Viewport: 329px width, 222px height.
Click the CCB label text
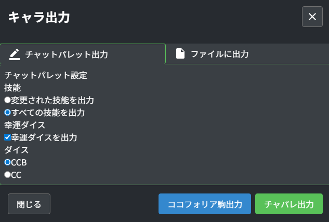(19, 162)
